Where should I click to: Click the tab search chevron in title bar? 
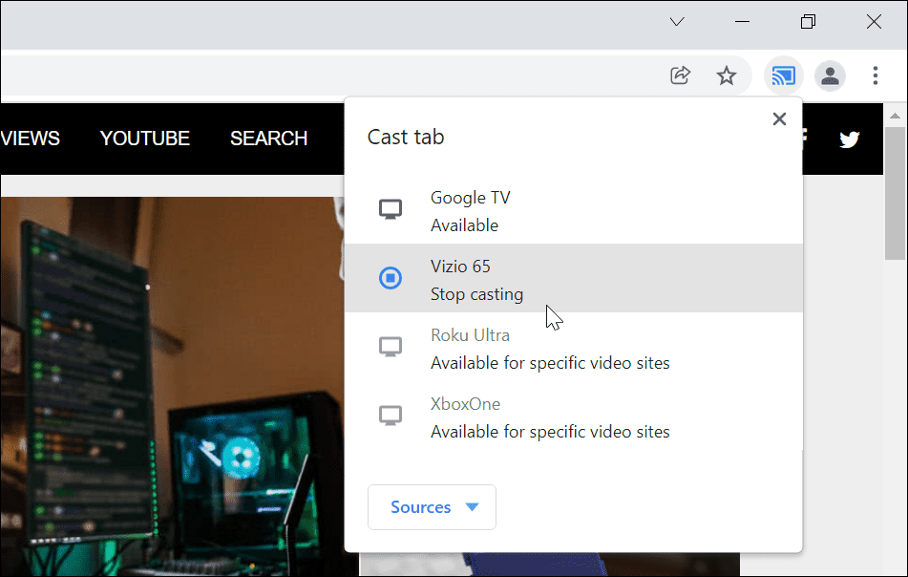677,22
